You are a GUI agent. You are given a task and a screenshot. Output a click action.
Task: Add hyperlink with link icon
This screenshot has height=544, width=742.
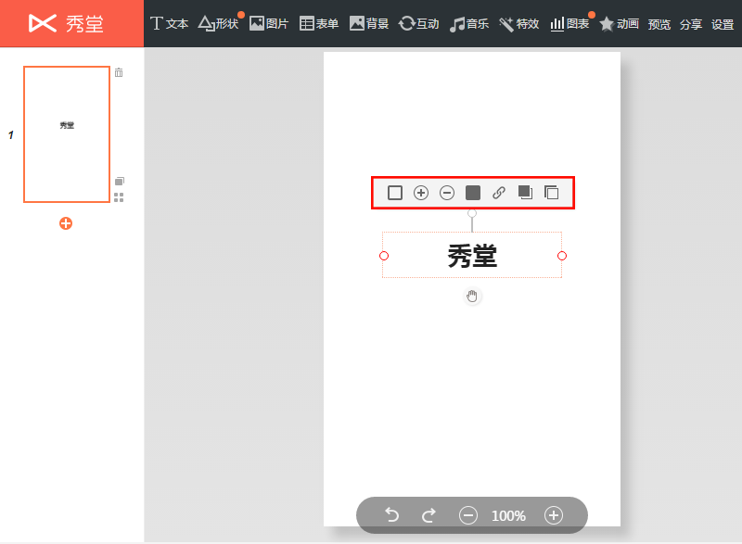499,193
